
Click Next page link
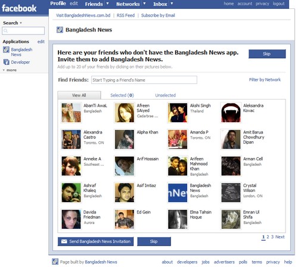tap(280, 237)
